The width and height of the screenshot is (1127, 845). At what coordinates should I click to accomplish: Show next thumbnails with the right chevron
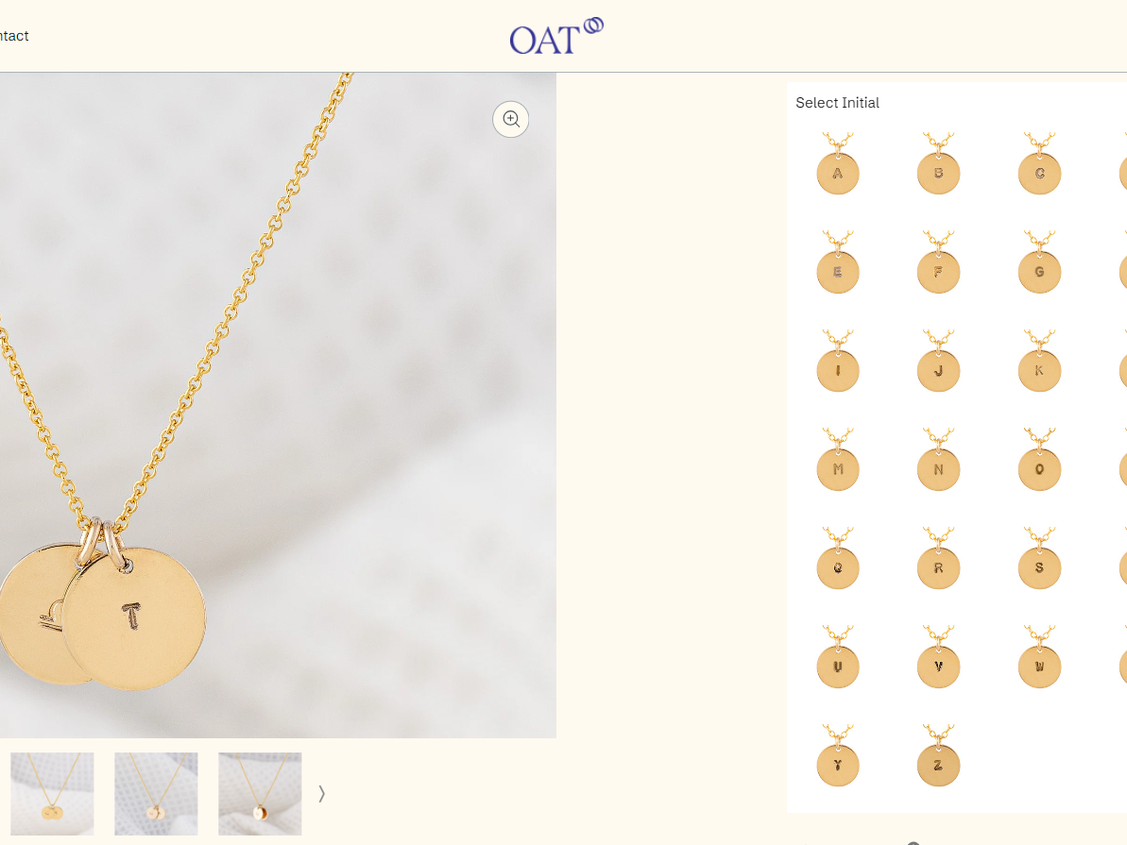point(321,794)
